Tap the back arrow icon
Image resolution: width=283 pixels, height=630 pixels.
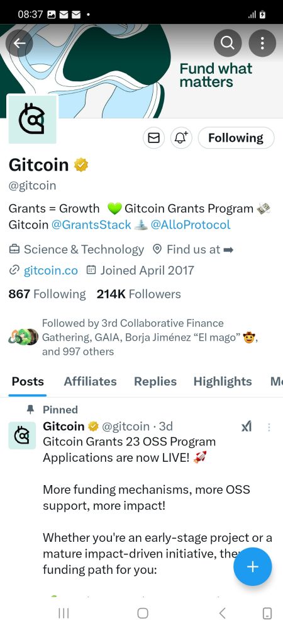coord(19,43)
